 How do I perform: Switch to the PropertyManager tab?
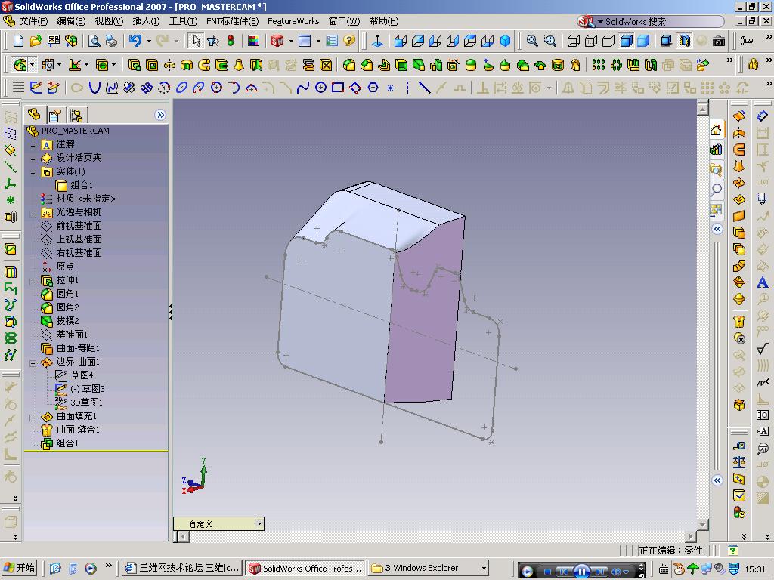pyautogui.click(x=54, y=116)
